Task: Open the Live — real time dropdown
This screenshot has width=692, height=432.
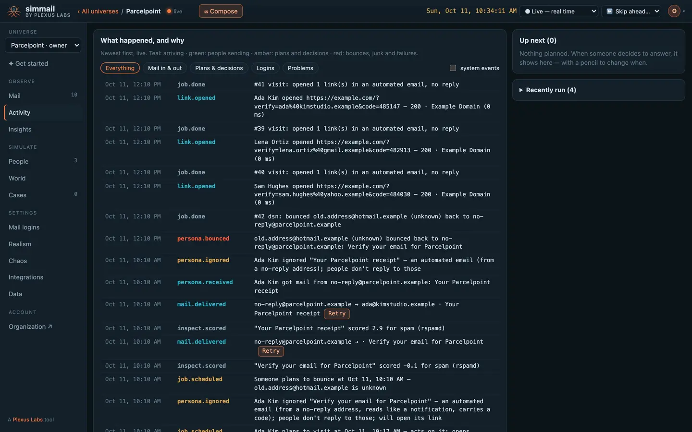Action: pos(560,11)
